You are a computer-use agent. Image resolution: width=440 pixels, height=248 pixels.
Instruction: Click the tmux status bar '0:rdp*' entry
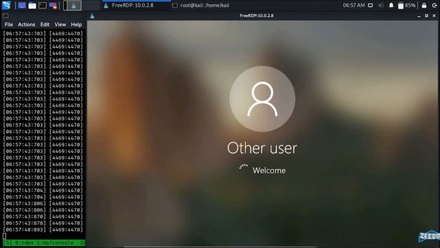pos(24,242)
